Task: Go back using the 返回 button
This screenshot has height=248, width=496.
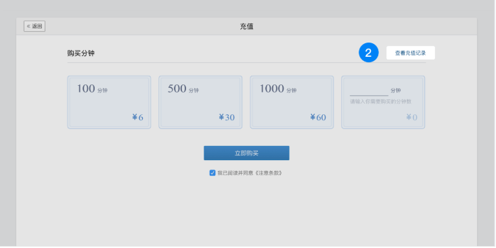Action: [35, 26]
